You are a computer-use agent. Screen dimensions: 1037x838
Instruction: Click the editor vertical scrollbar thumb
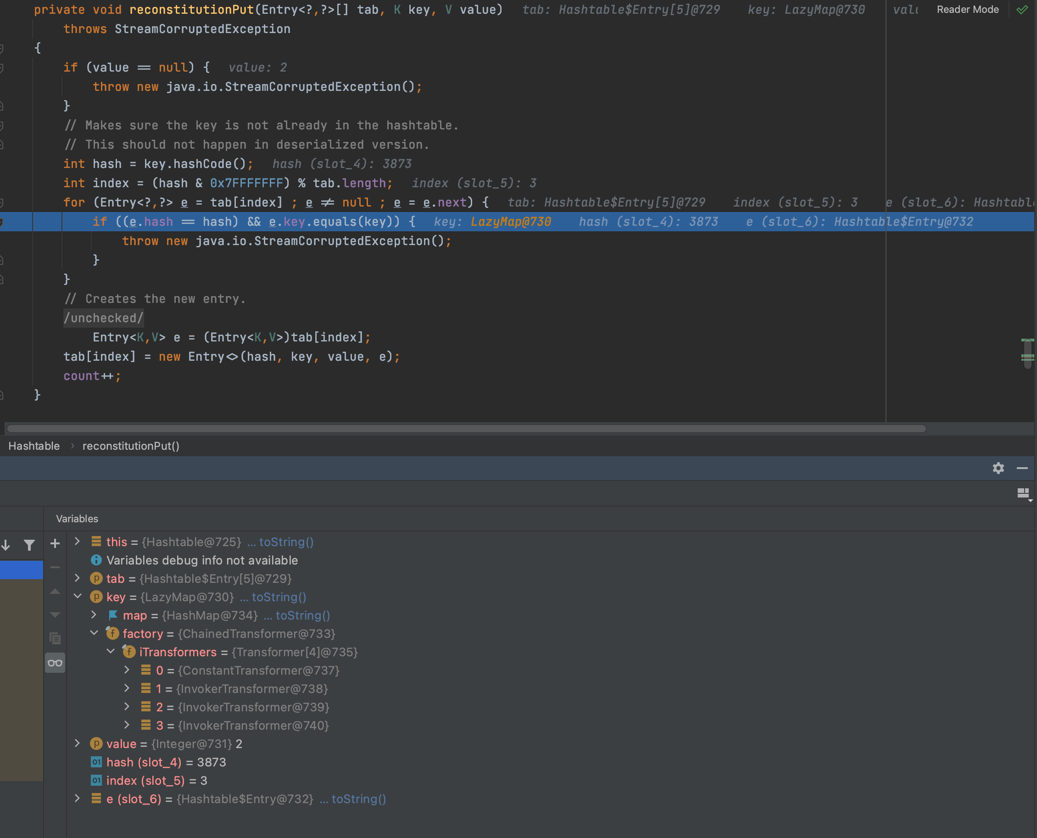(1027, 354)
